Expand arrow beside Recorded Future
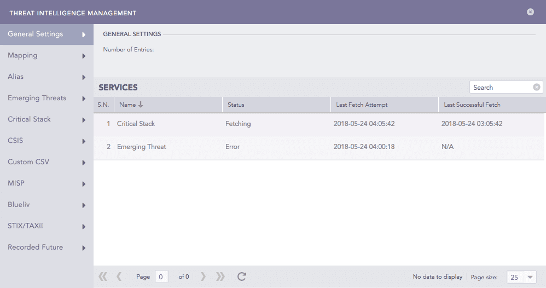 click(x=84, y=248)
